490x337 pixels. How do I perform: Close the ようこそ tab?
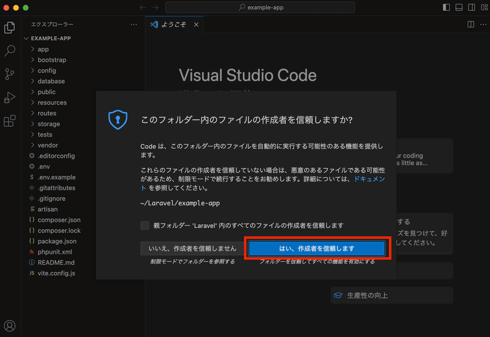coord(196,25)
